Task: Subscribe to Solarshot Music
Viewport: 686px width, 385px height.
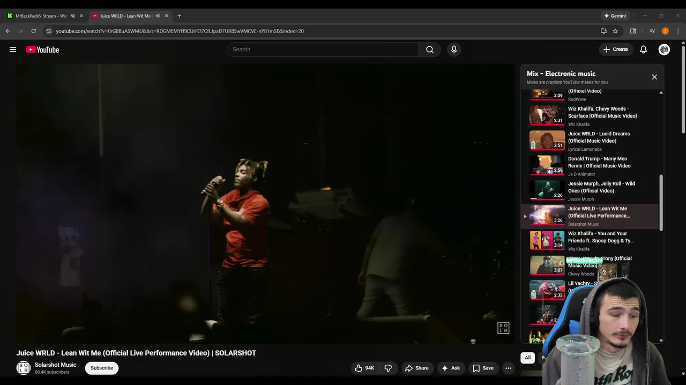Action: click(102, 368)
